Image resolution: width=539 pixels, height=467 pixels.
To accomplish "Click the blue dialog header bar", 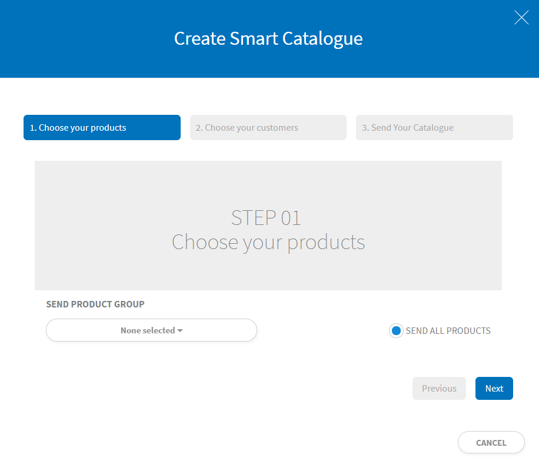I will coord(269,39).
